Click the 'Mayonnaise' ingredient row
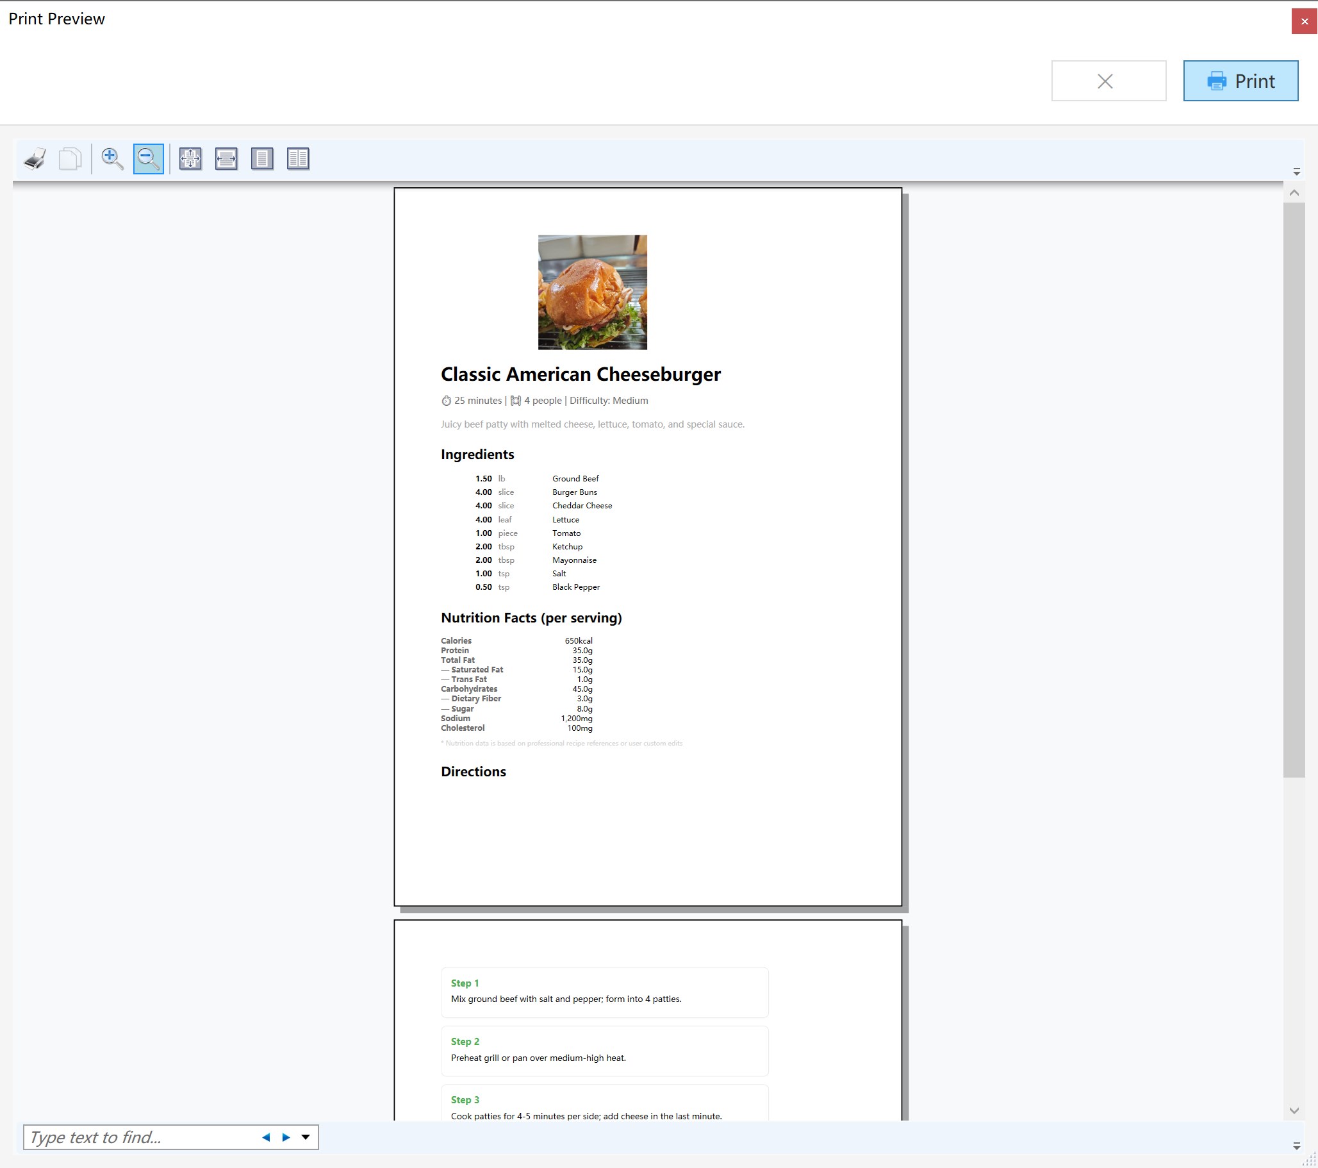This screenshot has height=1168, width=1318. click(536, 560)
